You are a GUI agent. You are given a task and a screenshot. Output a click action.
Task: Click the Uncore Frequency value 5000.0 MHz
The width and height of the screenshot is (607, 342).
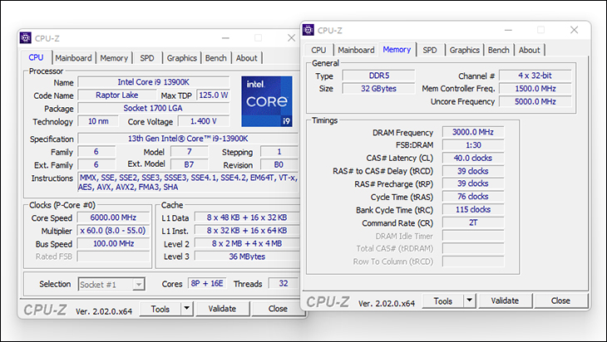point(535,101)
